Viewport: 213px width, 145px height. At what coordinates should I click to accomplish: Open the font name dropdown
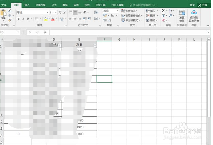point(47,12)
